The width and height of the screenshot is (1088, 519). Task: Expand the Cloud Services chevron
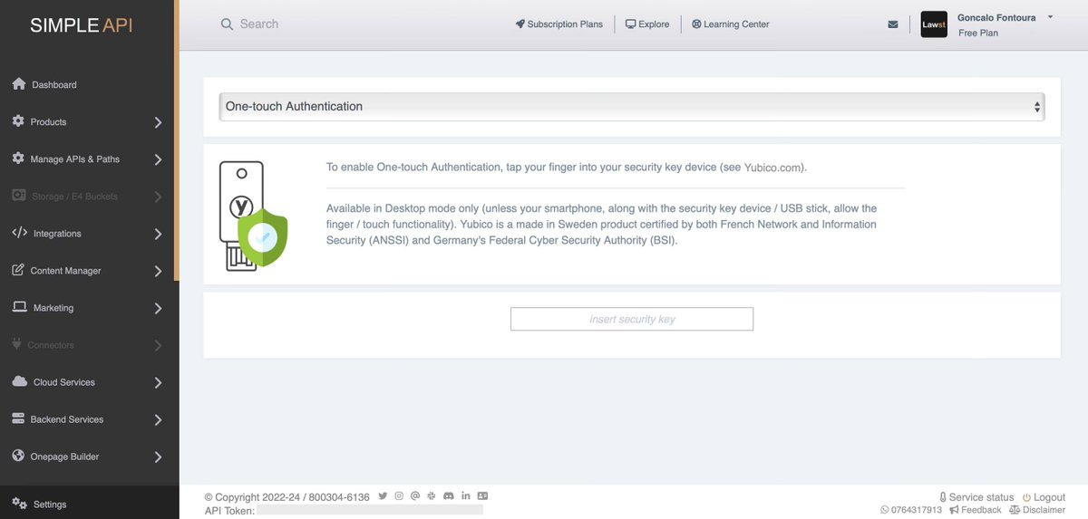158,382
